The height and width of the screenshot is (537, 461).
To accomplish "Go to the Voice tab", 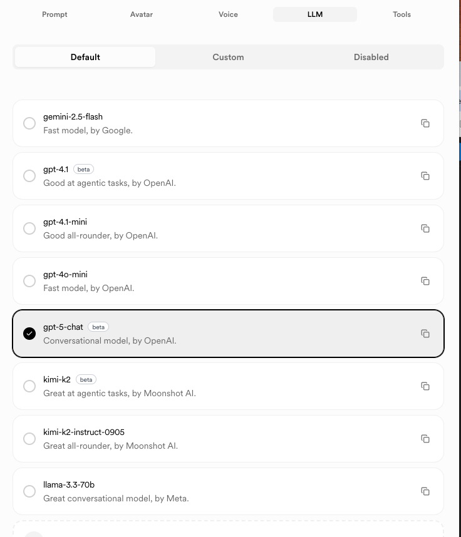I will [228, 14].
